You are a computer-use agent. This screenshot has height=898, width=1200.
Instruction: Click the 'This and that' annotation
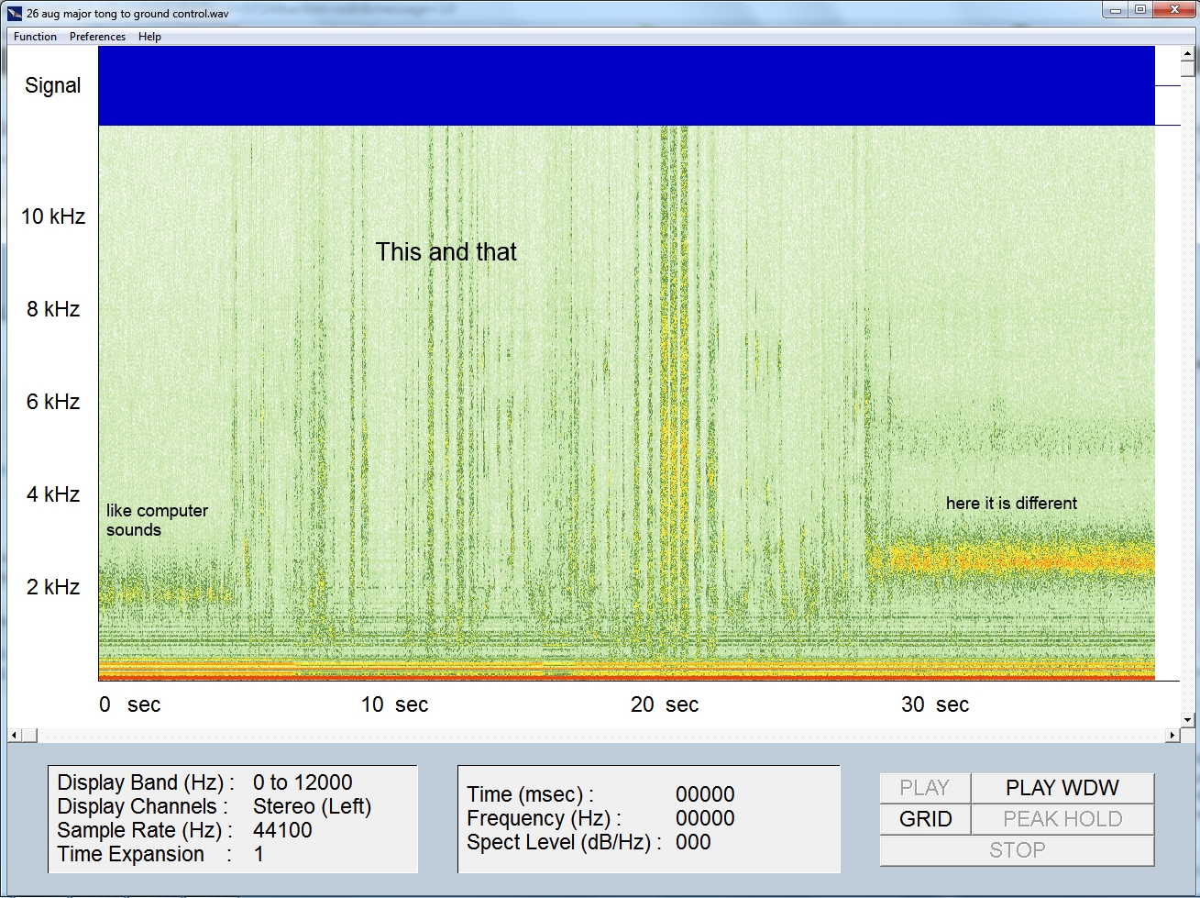(446, 252)
